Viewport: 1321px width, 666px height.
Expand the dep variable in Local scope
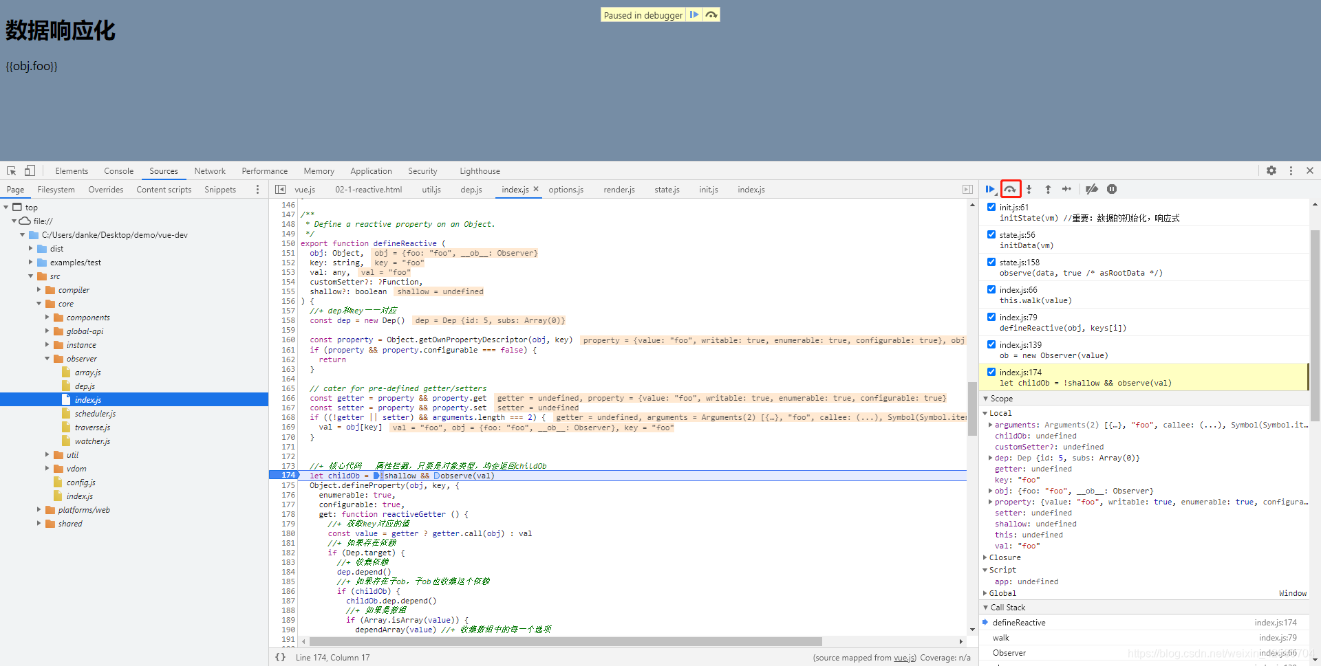tap(991, 458)
